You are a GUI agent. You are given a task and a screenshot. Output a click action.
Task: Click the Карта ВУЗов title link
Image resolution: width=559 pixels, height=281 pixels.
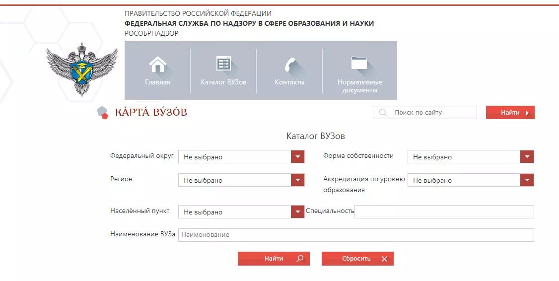pyautogui.click(x=151, y=113)
